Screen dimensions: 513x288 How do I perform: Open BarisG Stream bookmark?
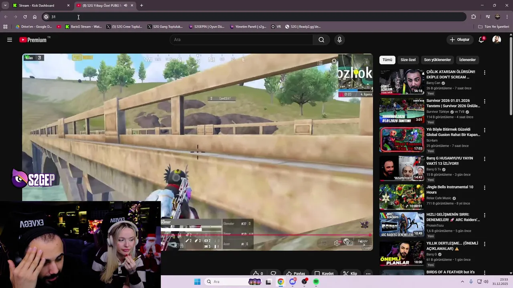(83, 27)
